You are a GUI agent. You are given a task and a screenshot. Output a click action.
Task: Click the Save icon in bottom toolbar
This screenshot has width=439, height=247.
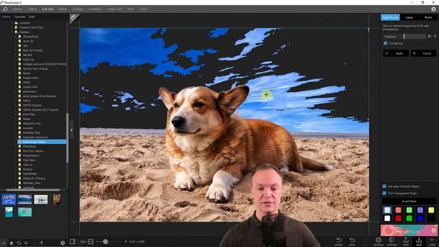click(x=419, y=241)
